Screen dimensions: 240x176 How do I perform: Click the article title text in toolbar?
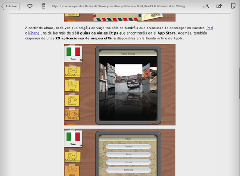click(x=120, y=6)
